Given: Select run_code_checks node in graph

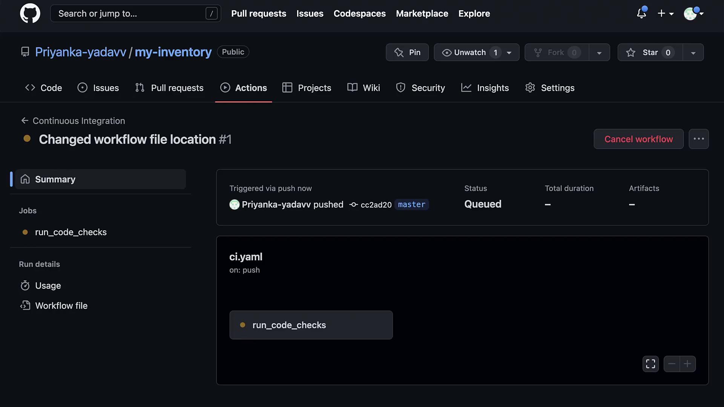Looking at the screenshot, I should 311,325.
